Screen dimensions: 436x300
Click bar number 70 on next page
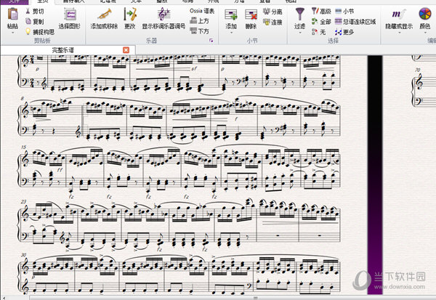pos(417,70)
